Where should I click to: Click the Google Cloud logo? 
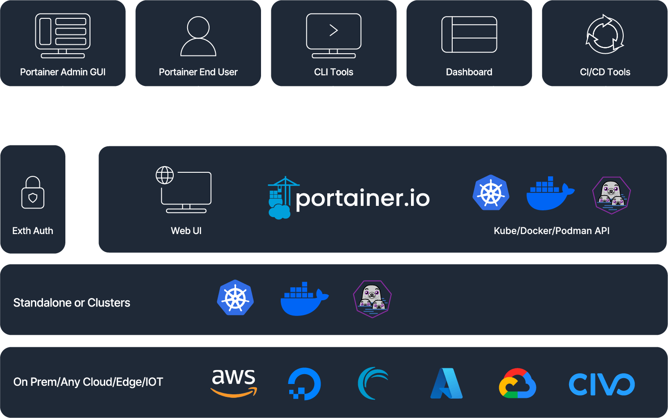518,384
